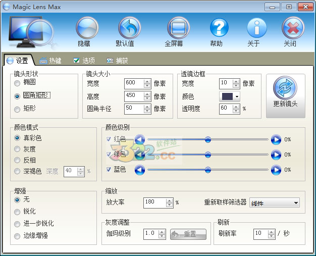Select 进一步锐化 (Sharpen more) enhancement
Screen dimensions: 316x256
point(17,224)
